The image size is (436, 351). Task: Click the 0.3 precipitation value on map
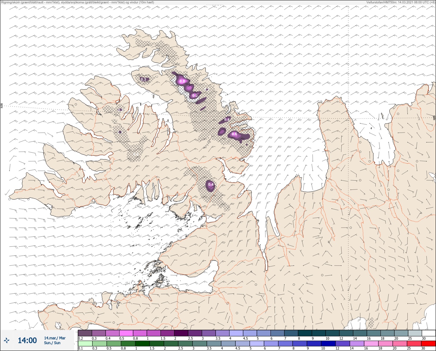[143, 79]
